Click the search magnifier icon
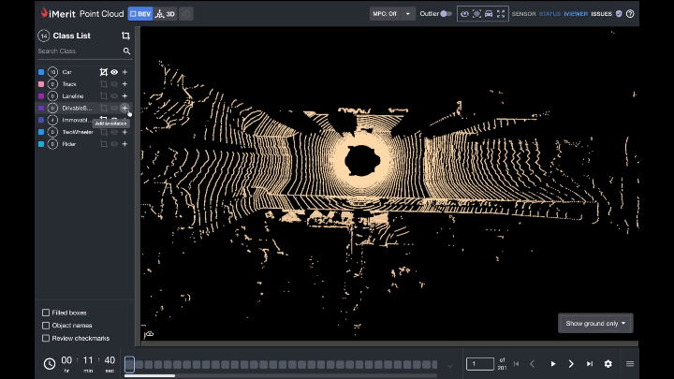This screenshot has width=674, height=379. (126, 51)
